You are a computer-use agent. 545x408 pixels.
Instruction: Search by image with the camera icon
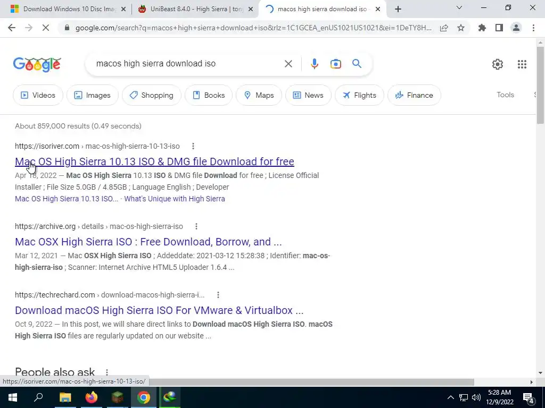coord(335,64)
